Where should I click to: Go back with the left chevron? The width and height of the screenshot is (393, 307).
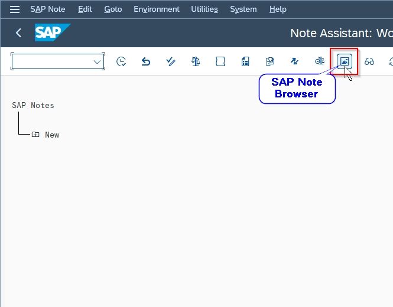18,33
